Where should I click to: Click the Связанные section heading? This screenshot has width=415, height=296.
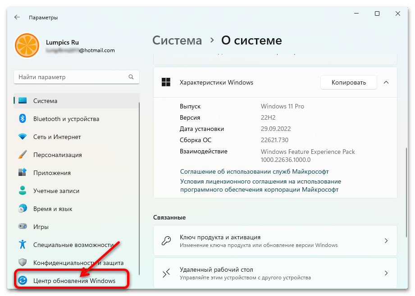(x=169, y=218)
